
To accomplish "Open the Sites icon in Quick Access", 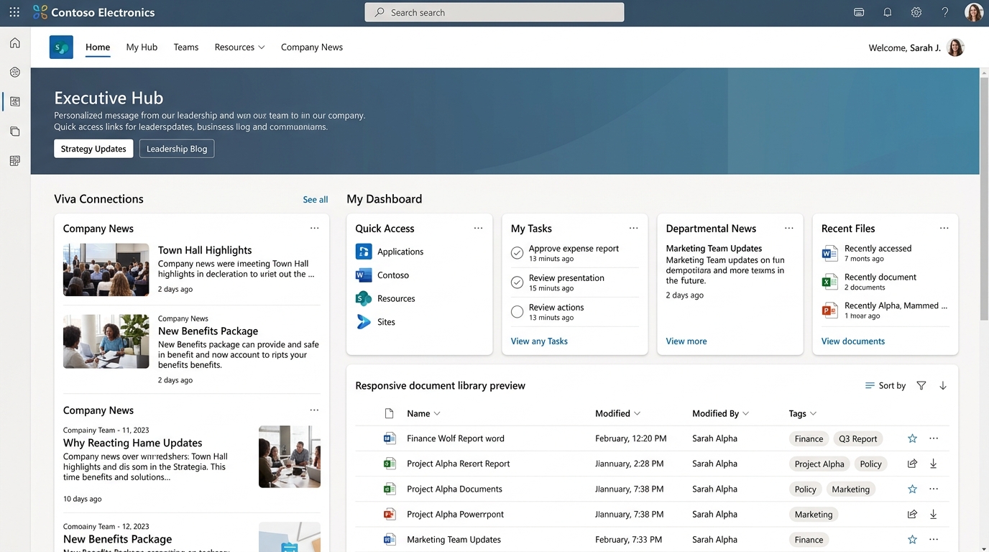I will (364, 322).
